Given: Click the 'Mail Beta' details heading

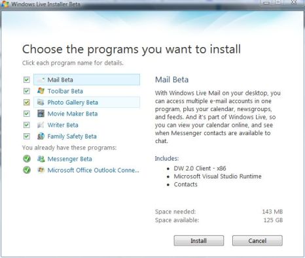Looking at the screenshot, I should tap(171, 80).
